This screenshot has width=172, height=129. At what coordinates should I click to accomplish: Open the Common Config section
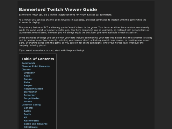[x=31, y=105]
